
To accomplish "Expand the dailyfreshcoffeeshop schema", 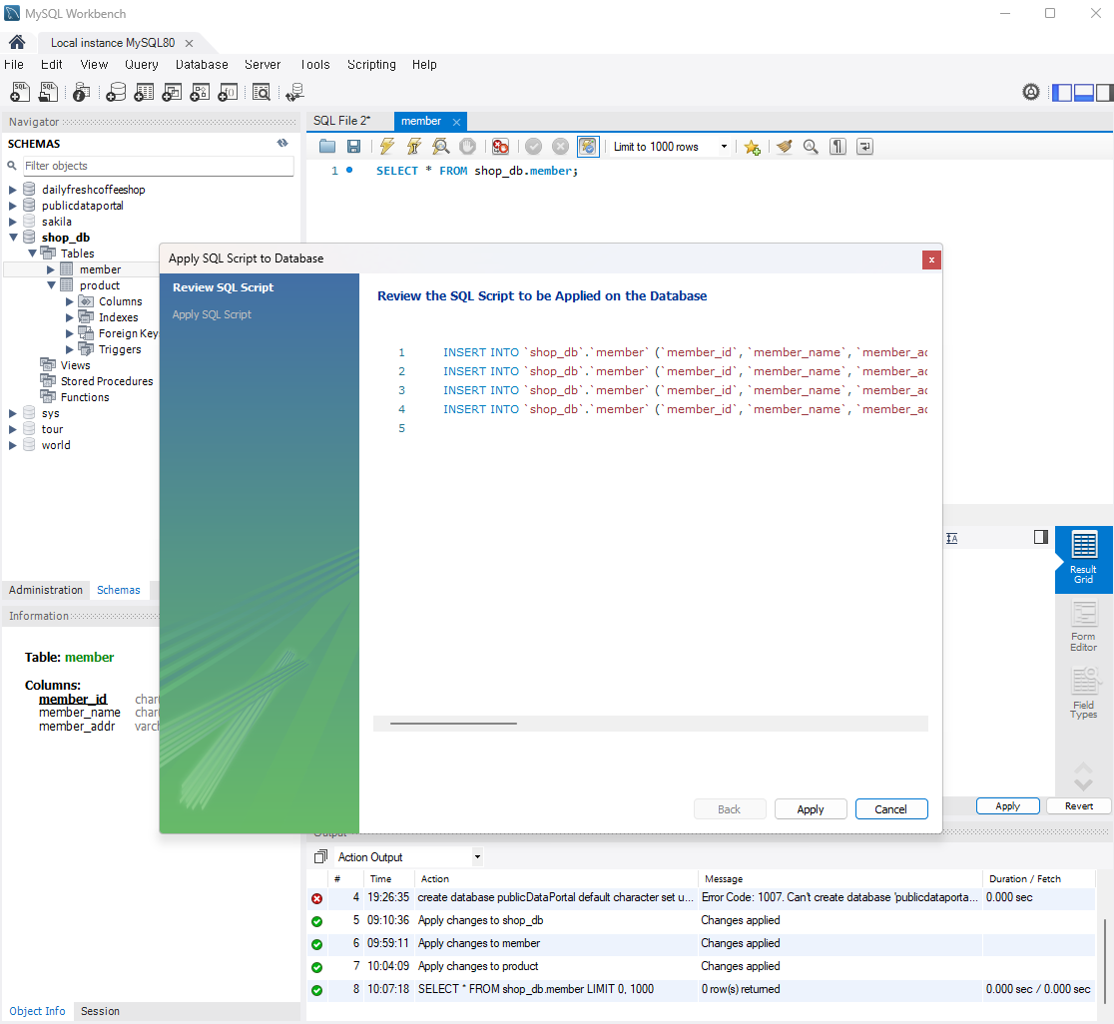I will (12, 190).
